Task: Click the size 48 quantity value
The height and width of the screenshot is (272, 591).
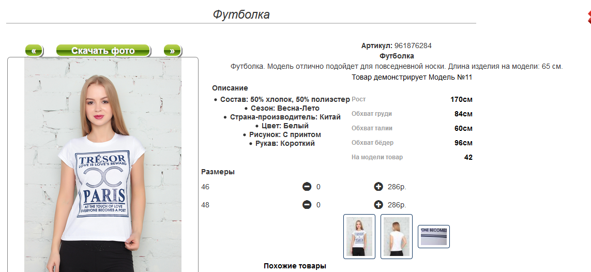Action: coord(318,205)
